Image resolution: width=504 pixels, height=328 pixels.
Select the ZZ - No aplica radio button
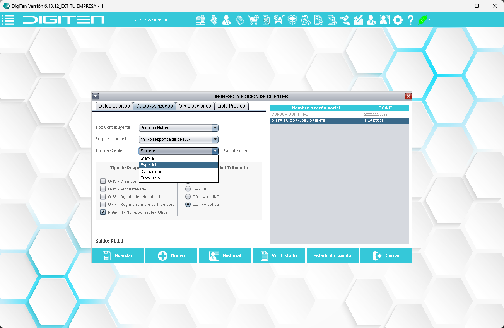(188, 204)
